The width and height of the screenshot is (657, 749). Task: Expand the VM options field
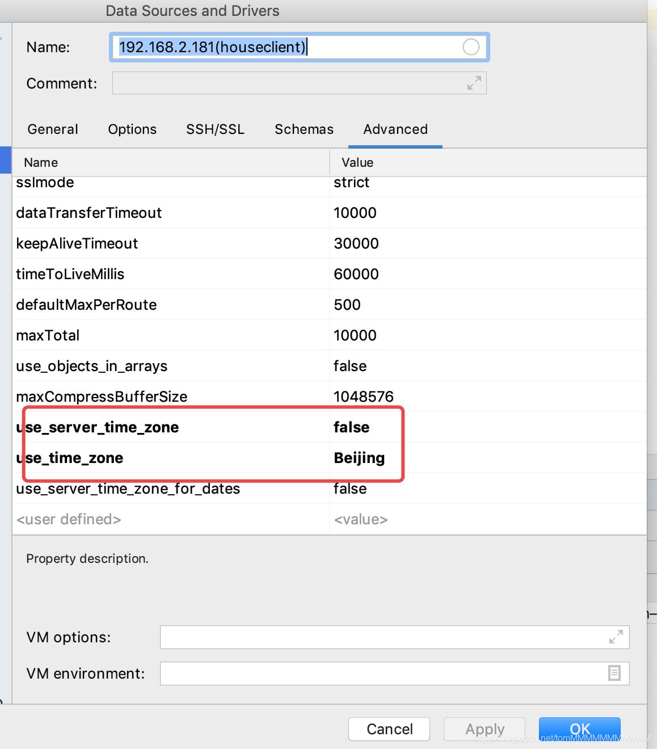(616, 637)
